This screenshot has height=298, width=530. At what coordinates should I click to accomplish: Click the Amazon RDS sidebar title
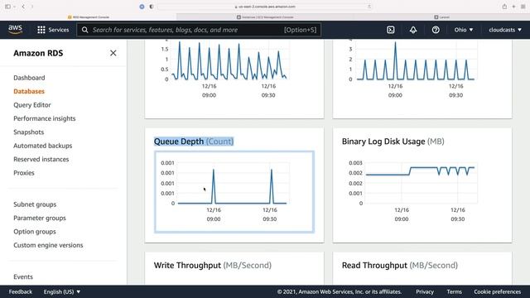38,53
